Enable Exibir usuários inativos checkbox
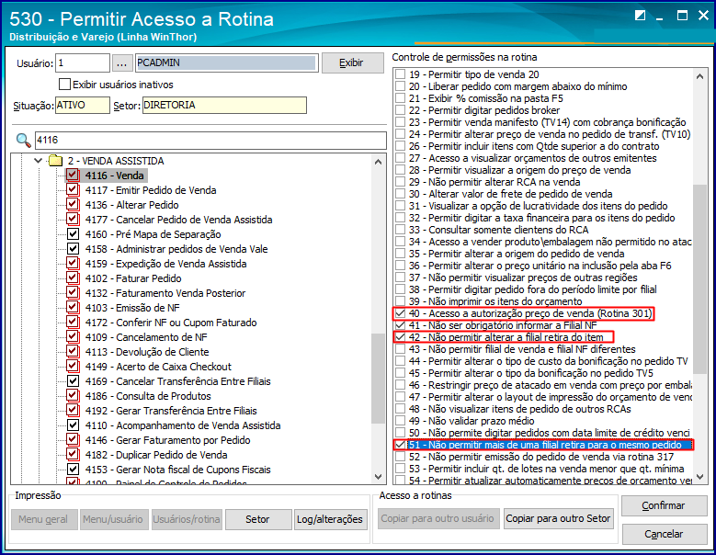Screen dimensions: 716x555 [65, 85]
